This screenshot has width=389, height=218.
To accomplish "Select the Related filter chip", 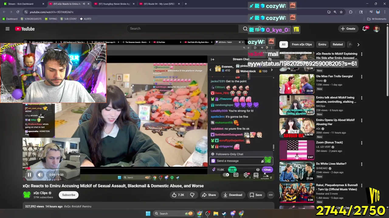I will 338,45.
